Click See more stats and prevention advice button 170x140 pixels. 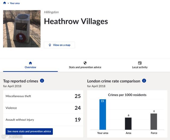29,132
